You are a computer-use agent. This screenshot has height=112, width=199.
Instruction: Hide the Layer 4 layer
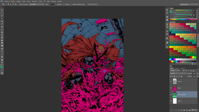click(x=171, y=101)
